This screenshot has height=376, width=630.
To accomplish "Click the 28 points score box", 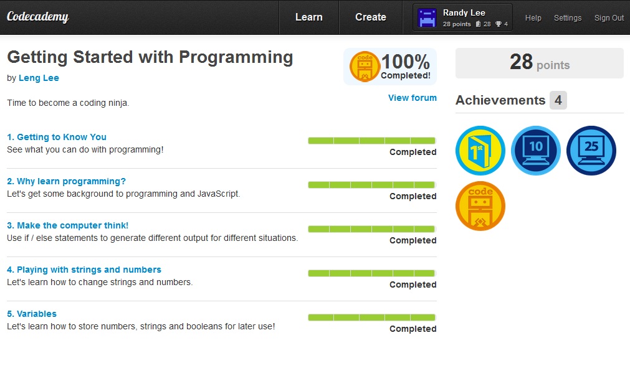I will [x=539, y=63].
